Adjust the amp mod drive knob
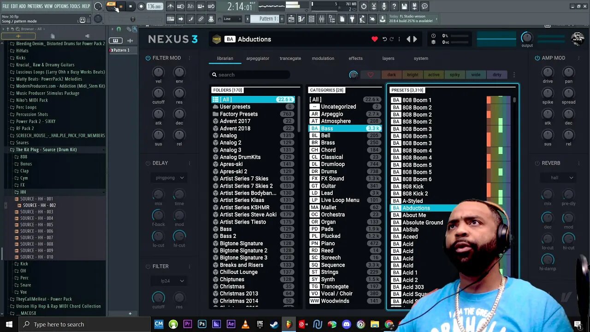 pyautogui.click(x=548, y=72)
